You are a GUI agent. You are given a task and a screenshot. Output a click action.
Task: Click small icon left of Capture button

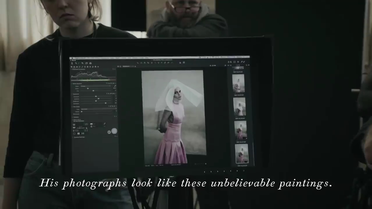point(109,132)
